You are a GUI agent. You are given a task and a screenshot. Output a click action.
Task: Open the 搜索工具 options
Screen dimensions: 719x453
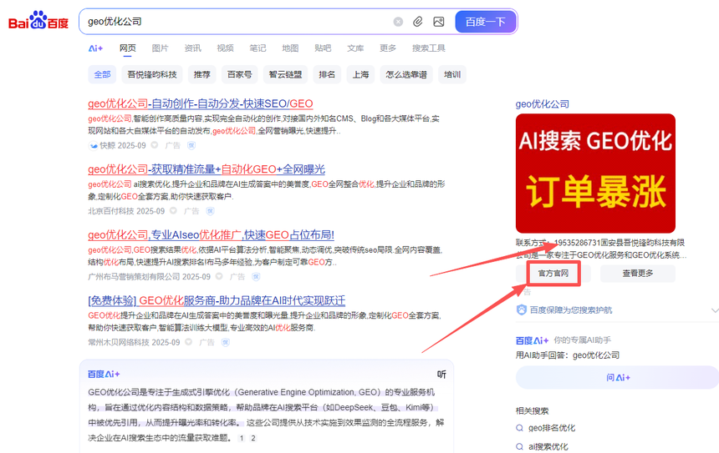(x=428, y=48)
